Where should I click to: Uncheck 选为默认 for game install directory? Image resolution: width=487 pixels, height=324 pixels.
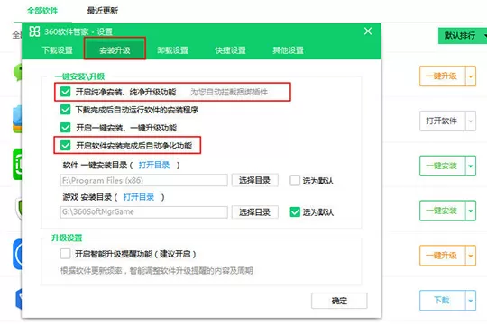pyautogui.click(x=295, y=212)
